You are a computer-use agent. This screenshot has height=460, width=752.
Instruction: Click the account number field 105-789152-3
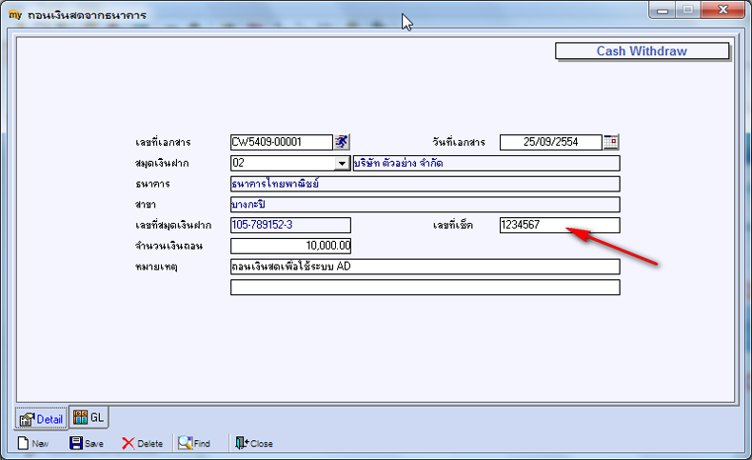[x=290, y=225]
